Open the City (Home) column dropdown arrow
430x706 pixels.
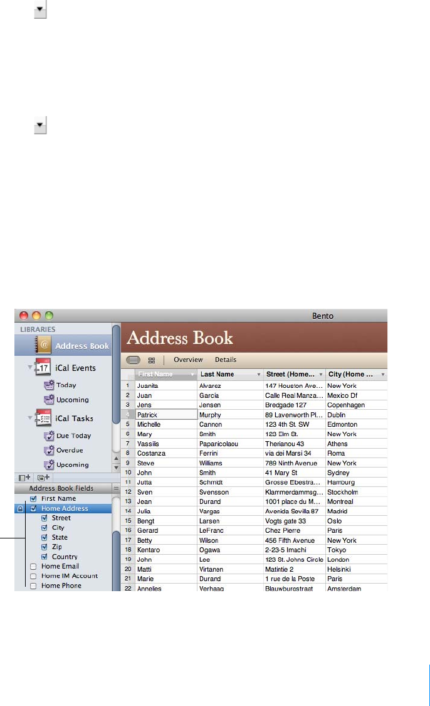coord(383,375)
